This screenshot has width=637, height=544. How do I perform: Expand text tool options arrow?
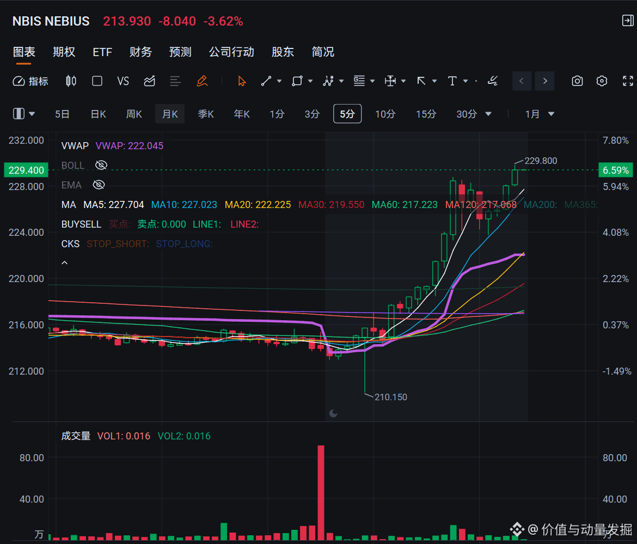465,81
